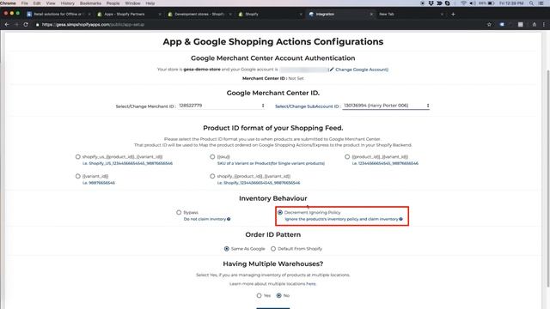This screenshot has height=309, width=550.
Task: Select the {{sku}} product ID format
Action: pos(212,157)
